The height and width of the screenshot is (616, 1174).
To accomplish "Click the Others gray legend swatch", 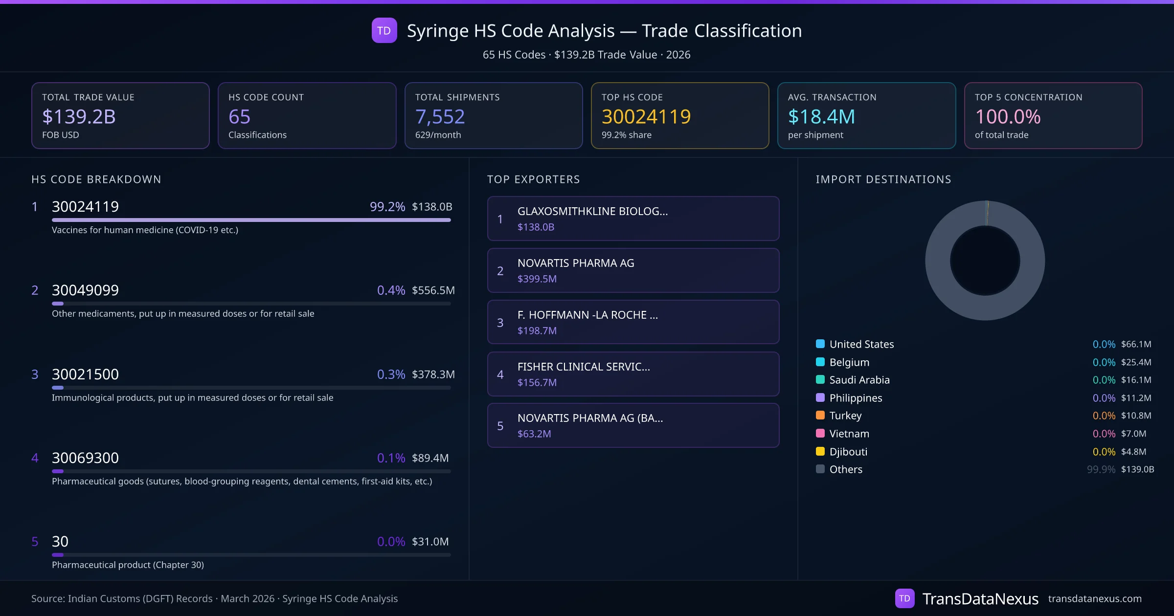I will coord(820,469).
